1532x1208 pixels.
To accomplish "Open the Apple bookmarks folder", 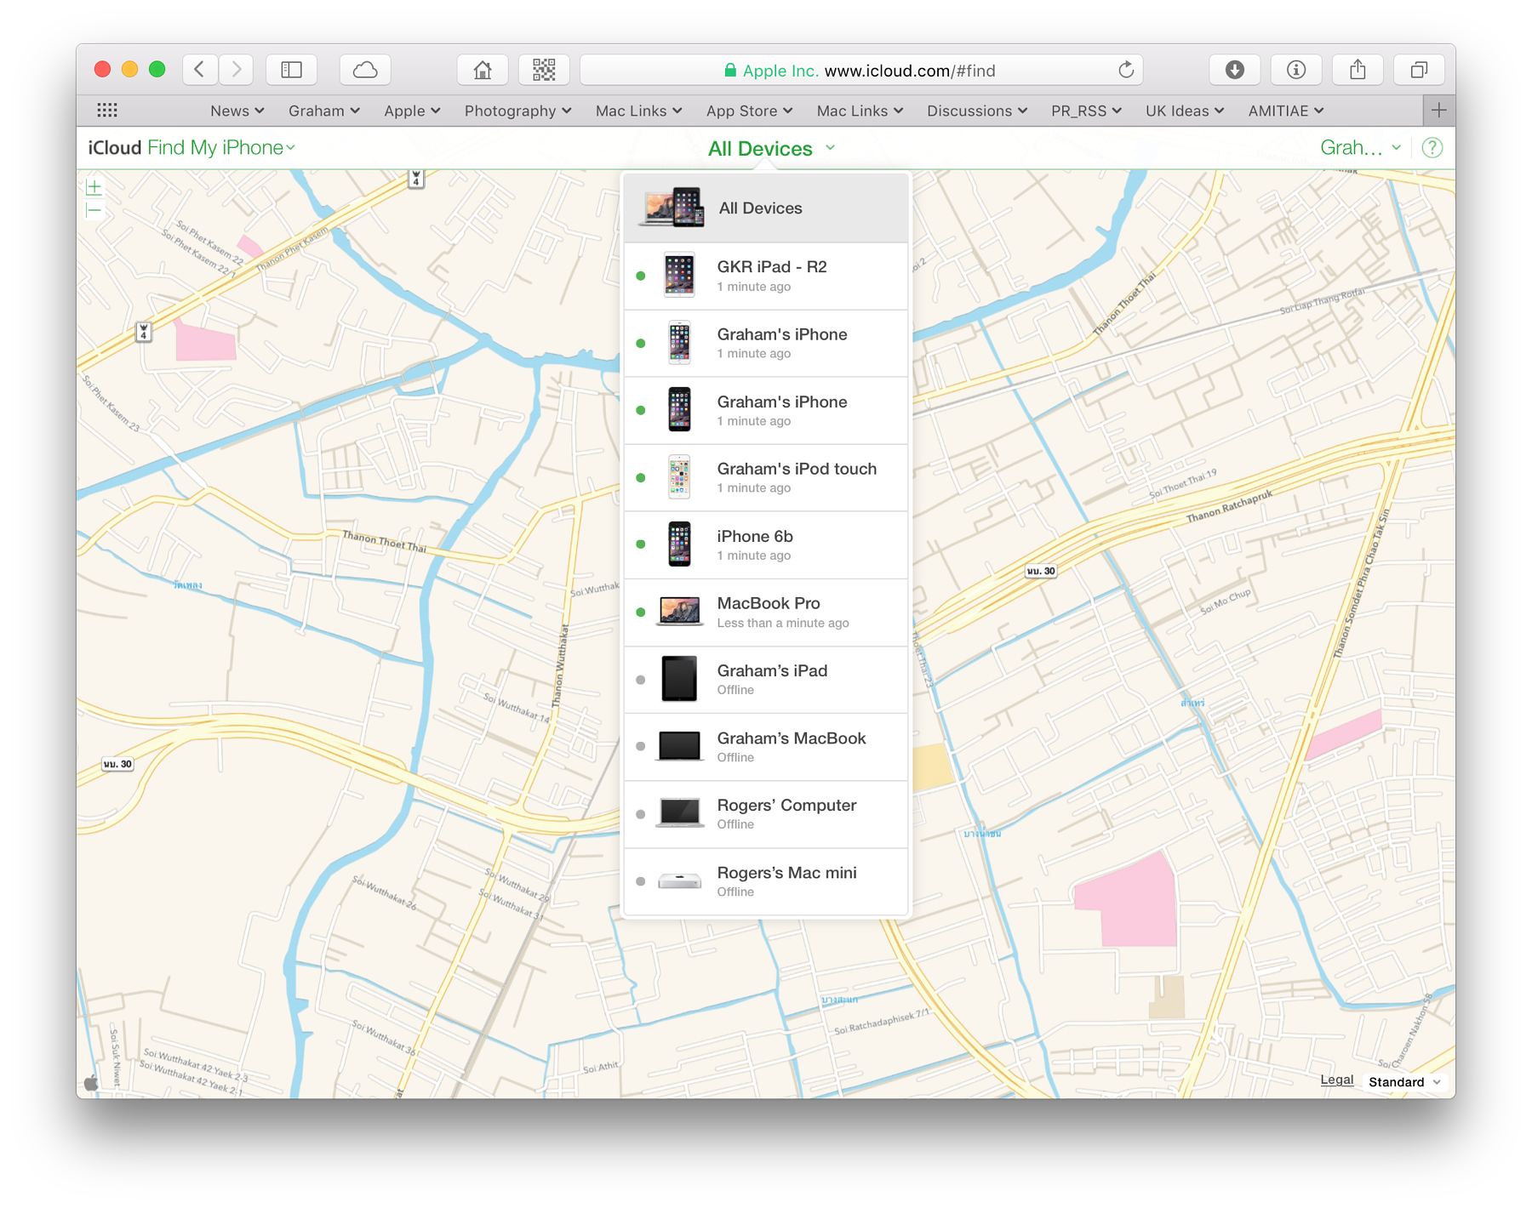I will point(412,111).
